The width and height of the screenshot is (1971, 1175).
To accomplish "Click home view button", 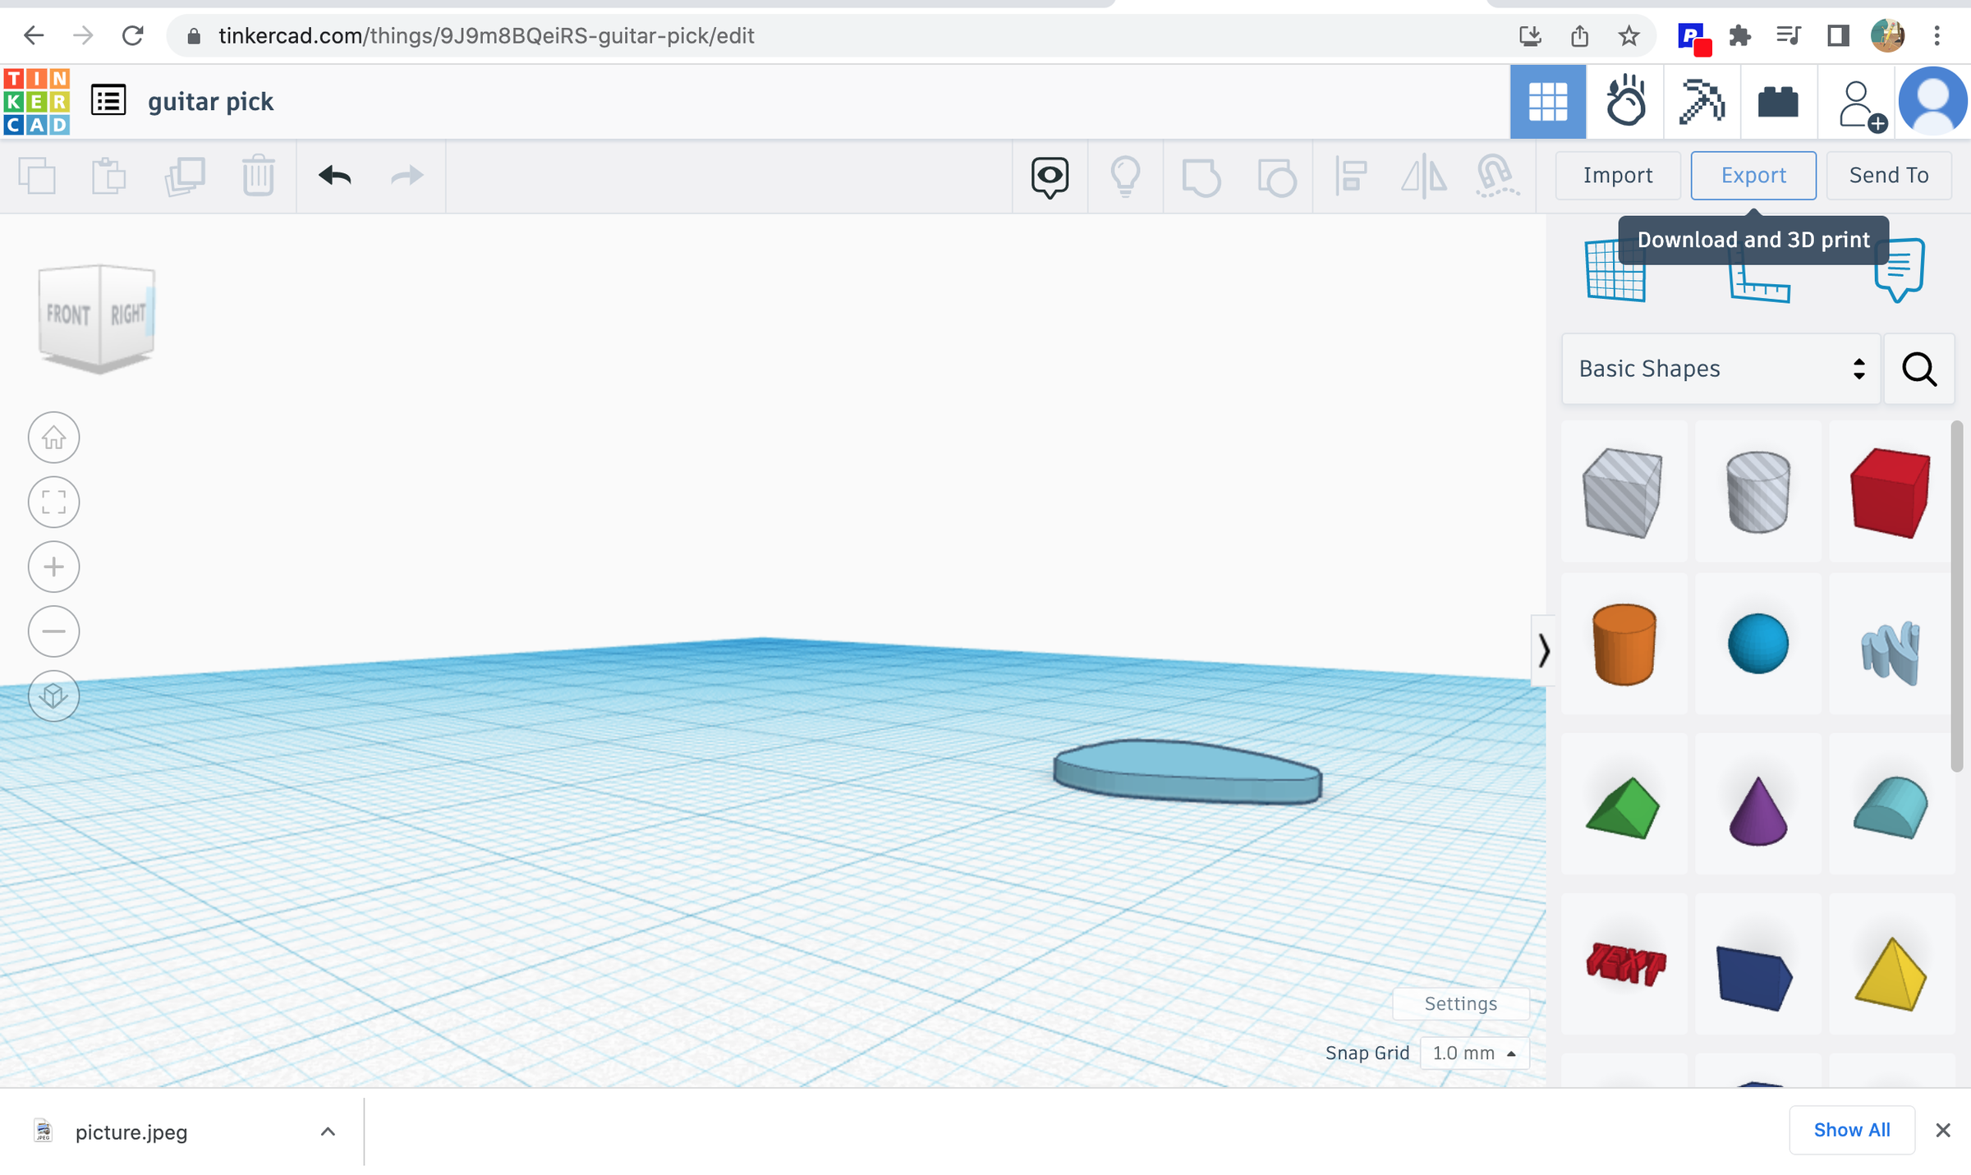I will (54, 438).
